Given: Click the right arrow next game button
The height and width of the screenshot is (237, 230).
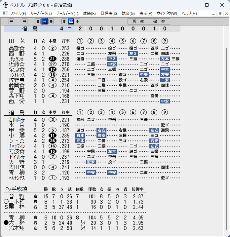Looking at the screenshot, I should [24, 21].
